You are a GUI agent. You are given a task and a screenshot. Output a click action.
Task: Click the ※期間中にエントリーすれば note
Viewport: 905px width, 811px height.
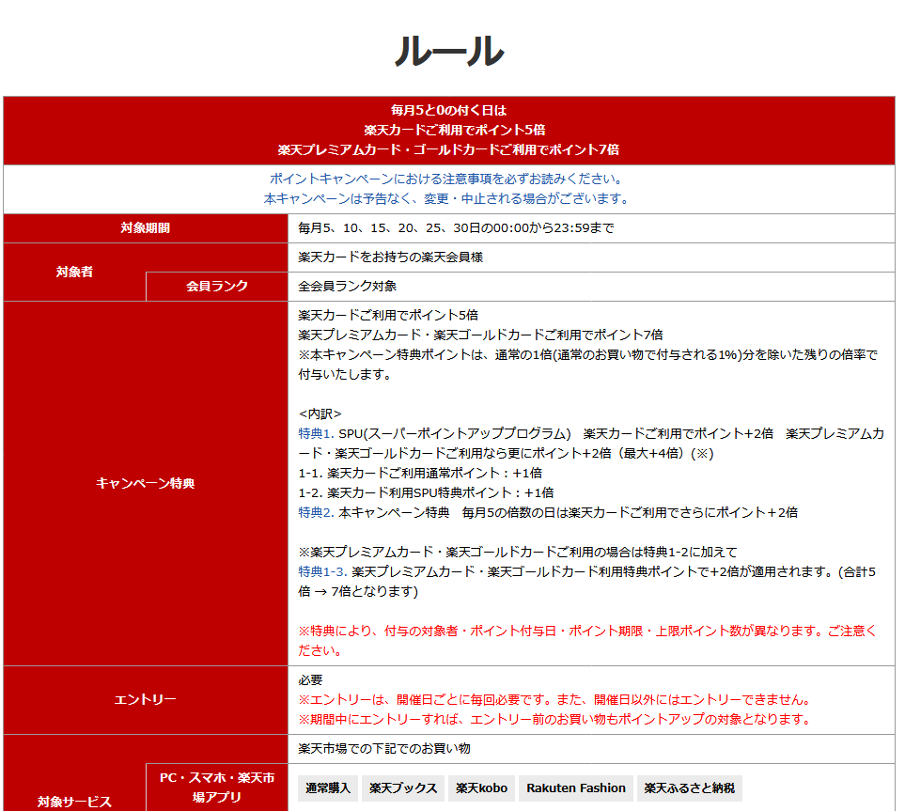[x=554, y=719]
